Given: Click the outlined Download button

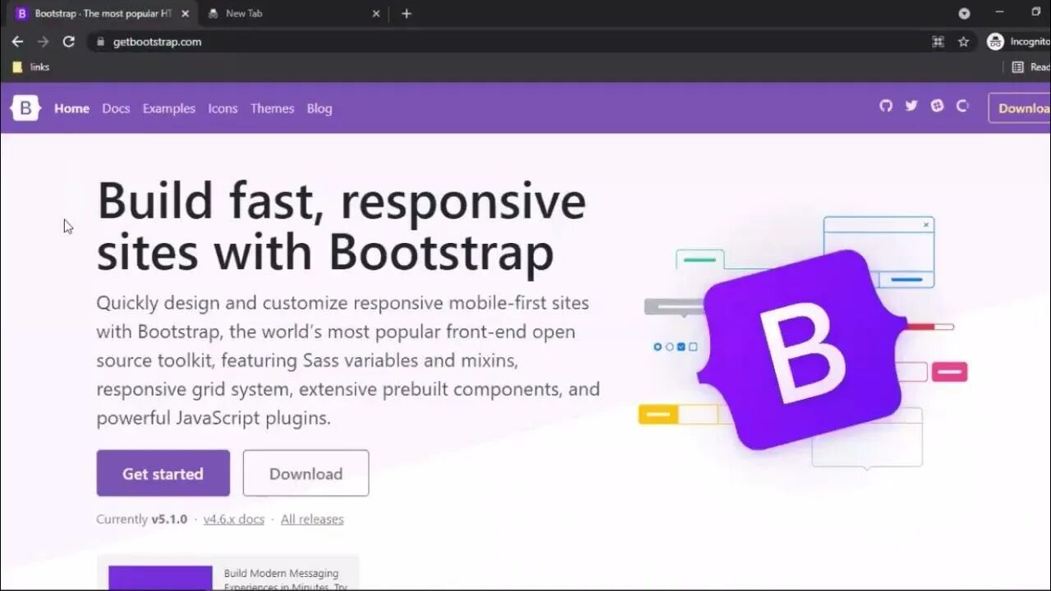Looking at the screenshot, I should point(305,473).
